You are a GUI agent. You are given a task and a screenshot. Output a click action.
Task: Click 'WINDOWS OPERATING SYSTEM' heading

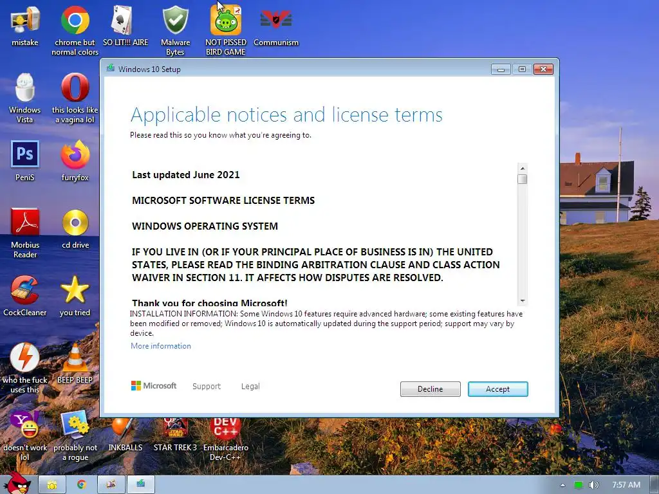coord(205,226)
